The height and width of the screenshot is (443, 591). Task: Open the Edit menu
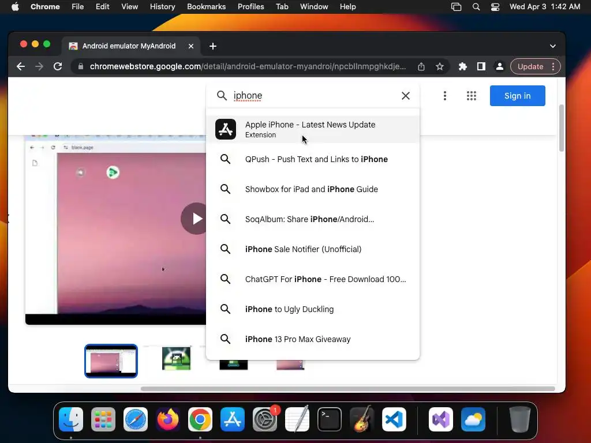click(x=103, y=6)
